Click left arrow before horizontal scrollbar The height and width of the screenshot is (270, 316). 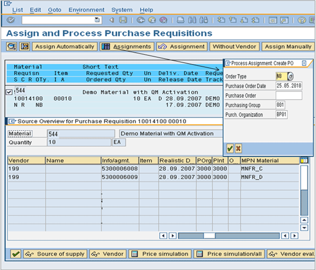click(163, 236)
